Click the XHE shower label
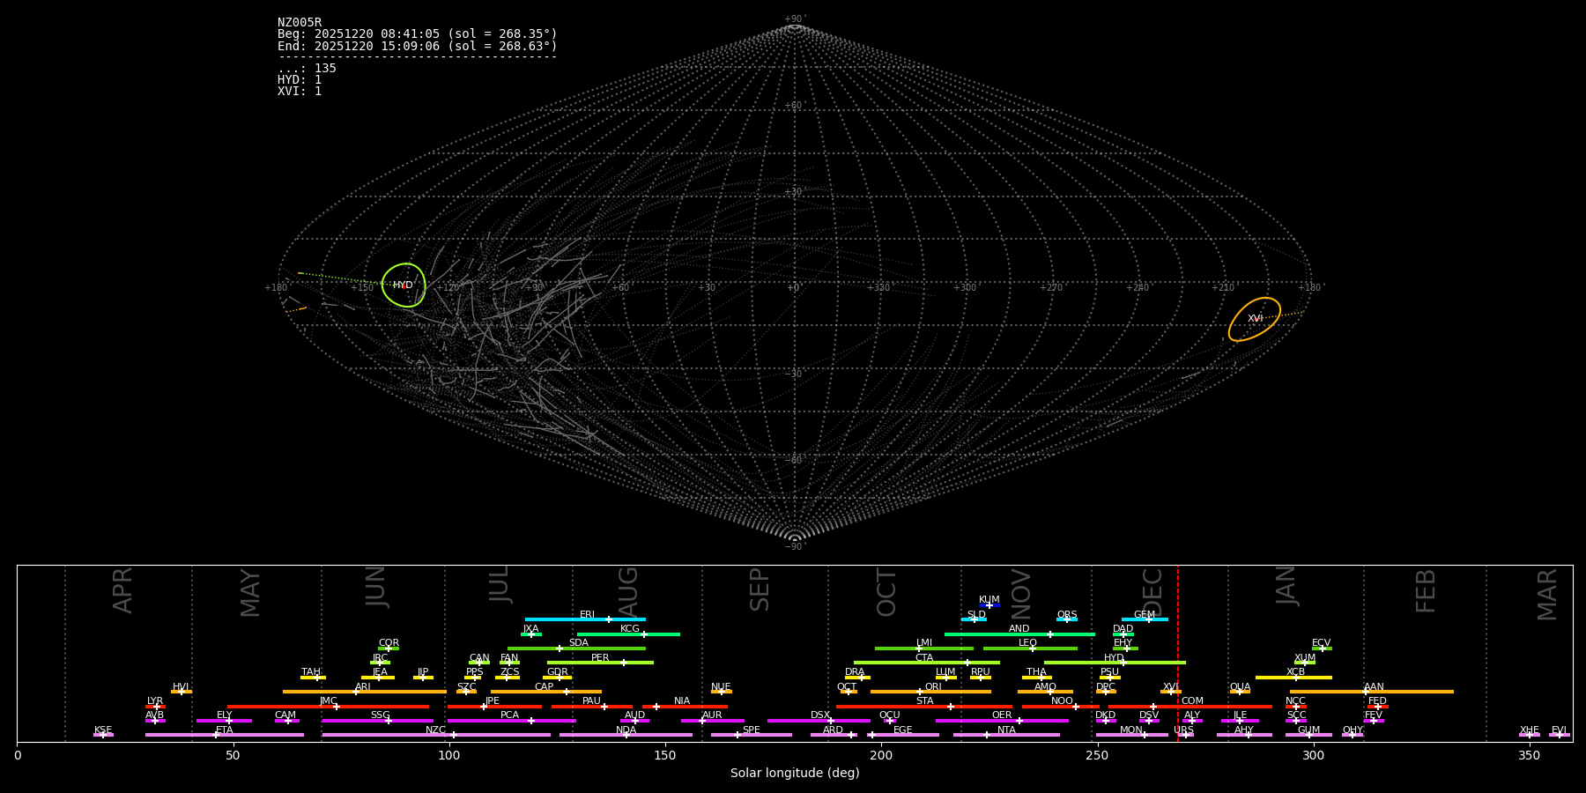This screenshot has width=1586, height=793. 1530,730
